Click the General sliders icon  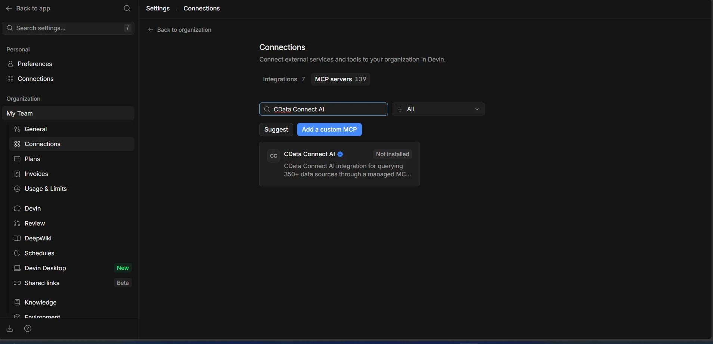tap(17, 129)
